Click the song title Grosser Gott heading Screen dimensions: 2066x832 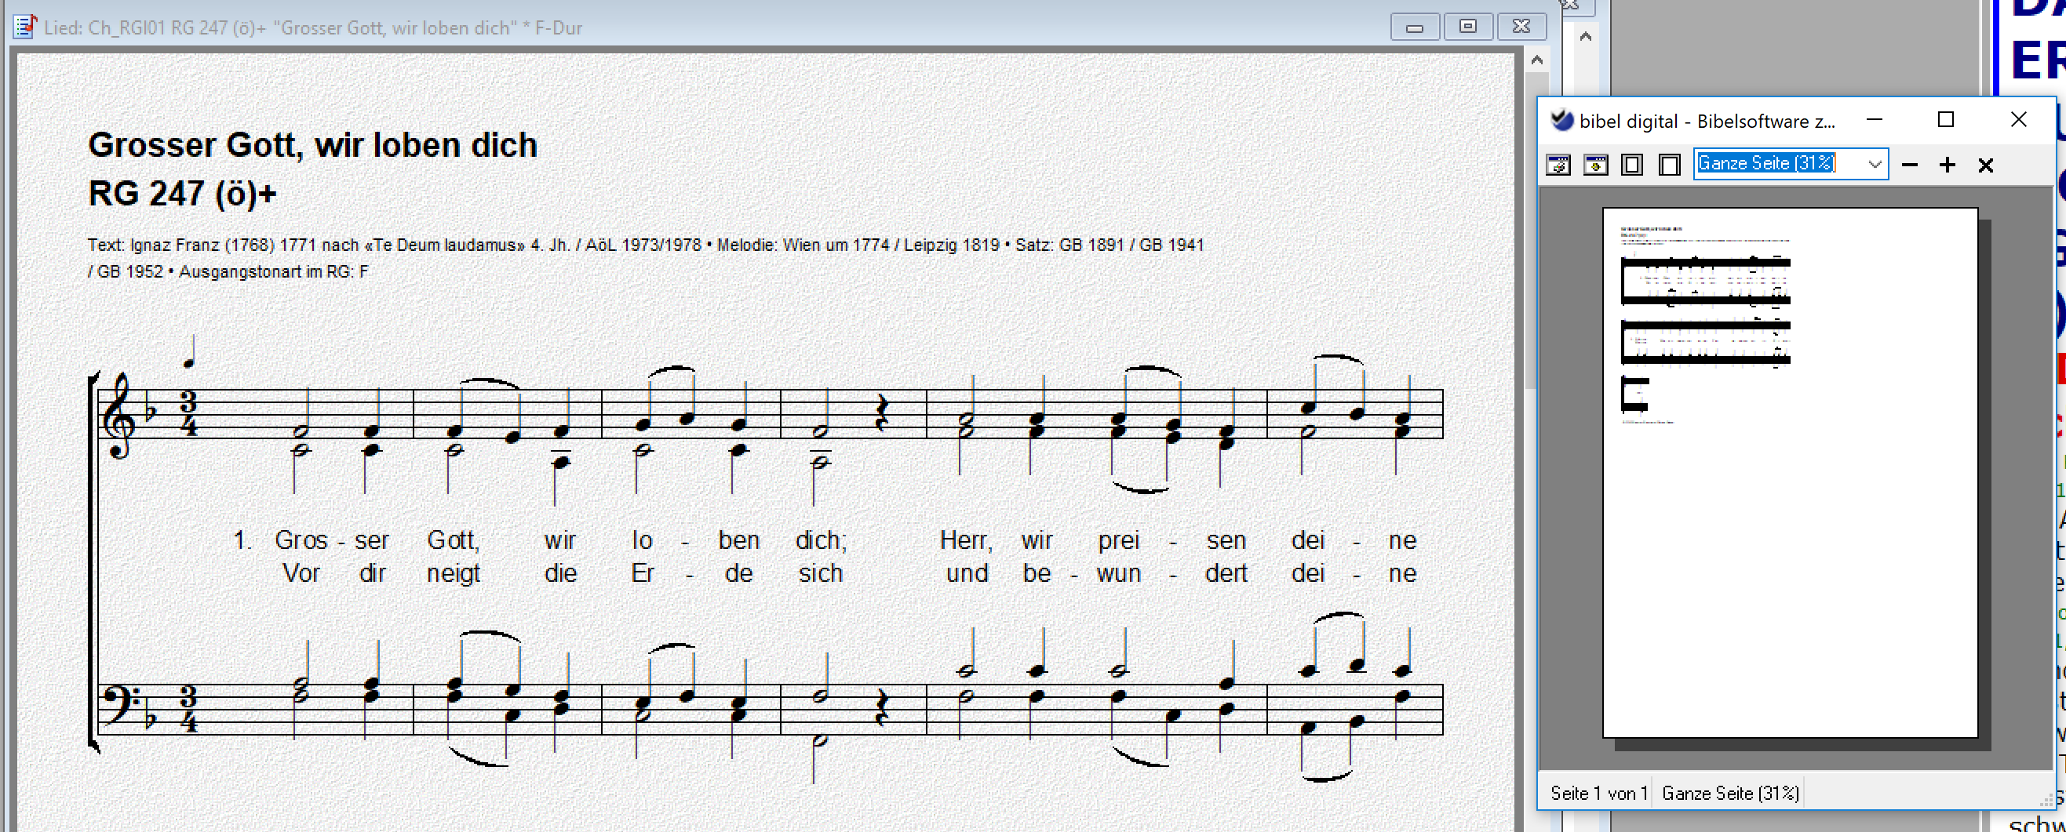click(x=312, y=146)
